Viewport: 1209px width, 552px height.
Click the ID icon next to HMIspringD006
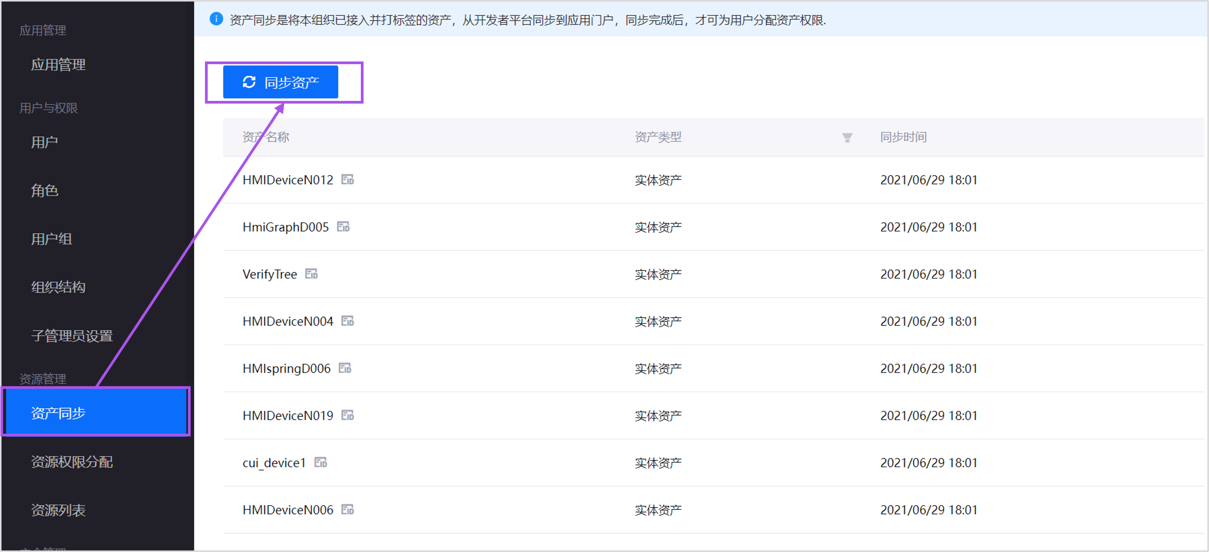(x=345, y=368)
